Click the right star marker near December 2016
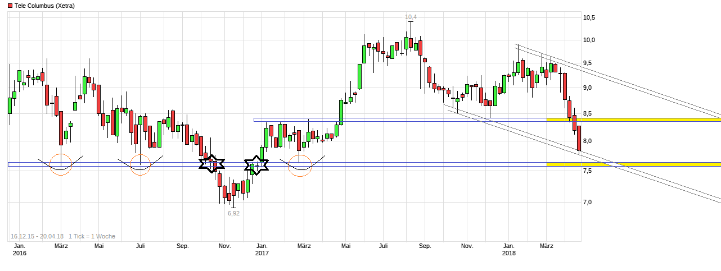The image size is (721, 271). pos(256,166)
